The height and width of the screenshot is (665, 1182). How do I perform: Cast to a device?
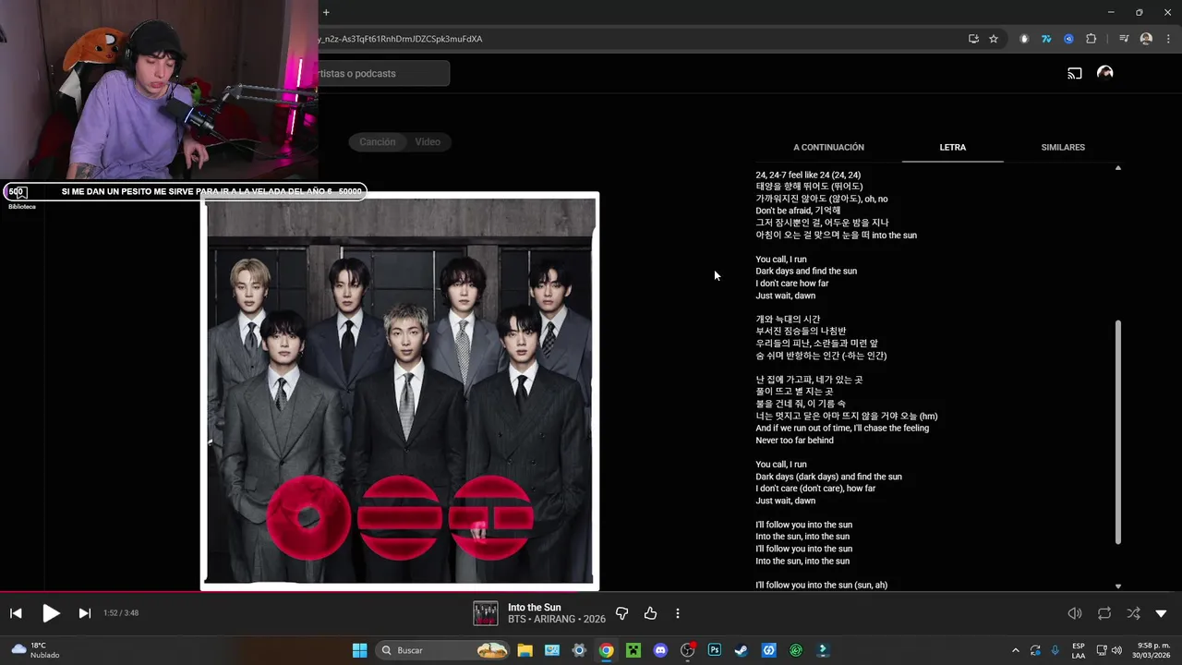pyautogui.click(x=1075, y=73)
